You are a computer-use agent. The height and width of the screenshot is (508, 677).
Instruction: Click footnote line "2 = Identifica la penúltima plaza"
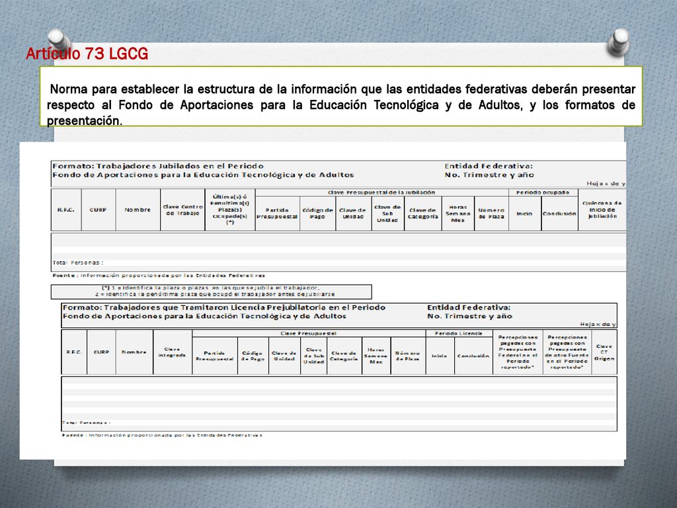click(215, 294)
